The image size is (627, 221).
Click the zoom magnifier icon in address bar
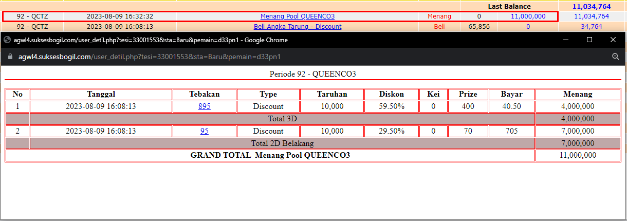pos(615,57)
